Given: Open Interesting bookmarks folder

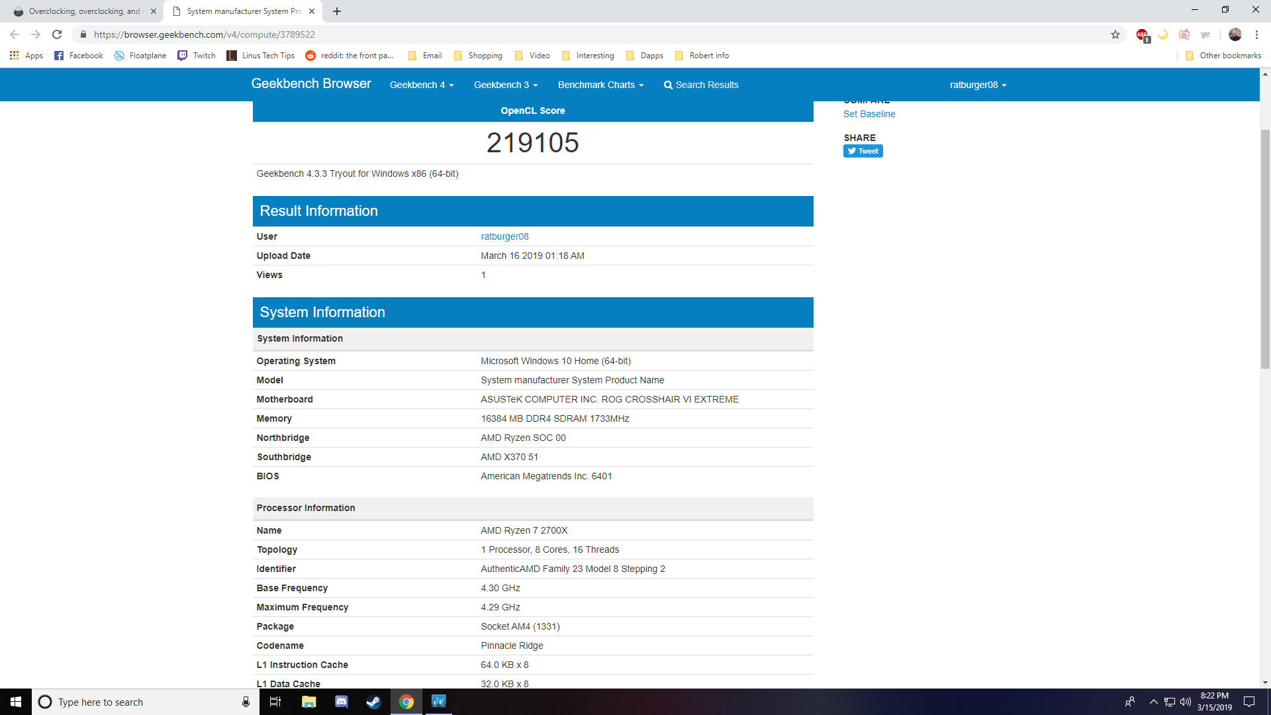Looking at the screenshot, I should coord(588,56).
